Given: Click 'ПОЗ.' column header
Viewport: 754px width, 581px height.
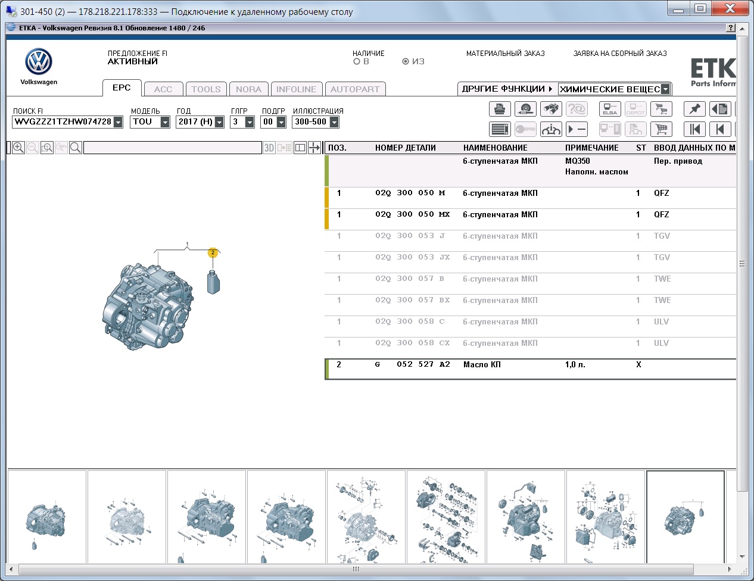Looking at the screenshot, I should [x=337, y=148].
